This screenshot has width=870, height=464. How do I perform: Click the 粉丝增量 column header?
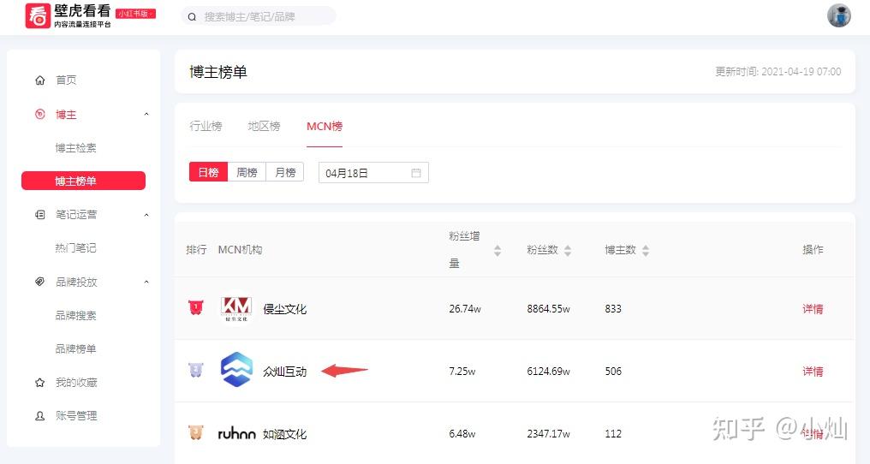click(464, 250)
